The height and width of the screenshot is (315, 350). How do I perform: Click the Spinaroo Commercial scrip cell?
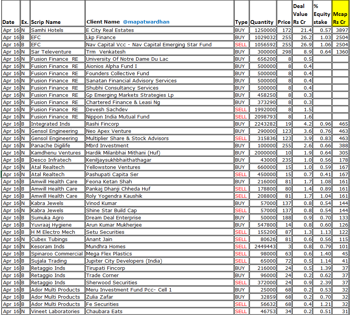[x=58, y=254]
